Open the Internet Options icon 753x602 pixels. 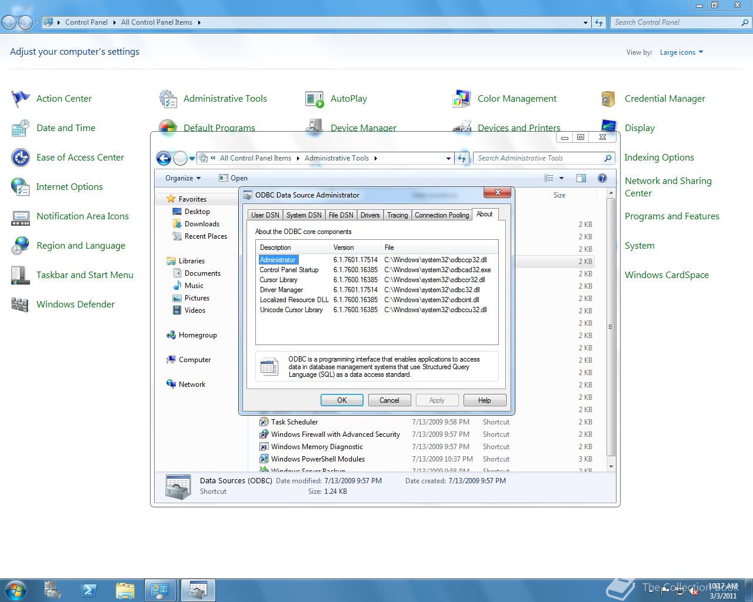(x=21, y=187)
